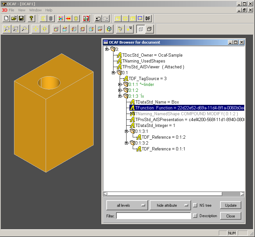
Task: Select the wireframe display mode icon
Action: pos(141,29)
